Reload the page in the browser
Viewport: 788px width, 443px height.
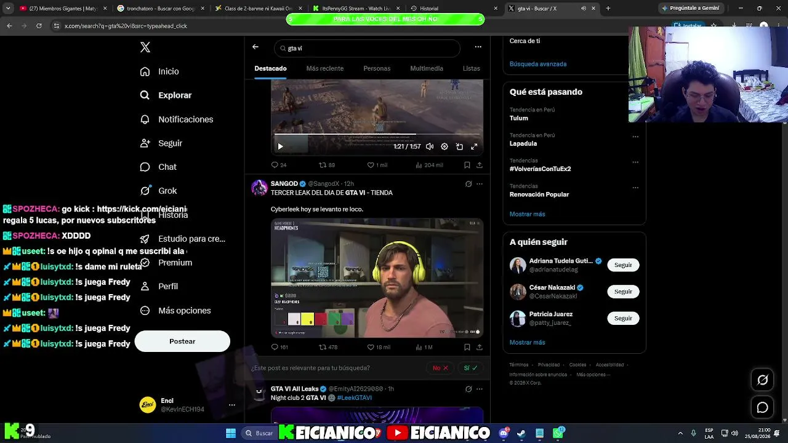pos(39,26)
